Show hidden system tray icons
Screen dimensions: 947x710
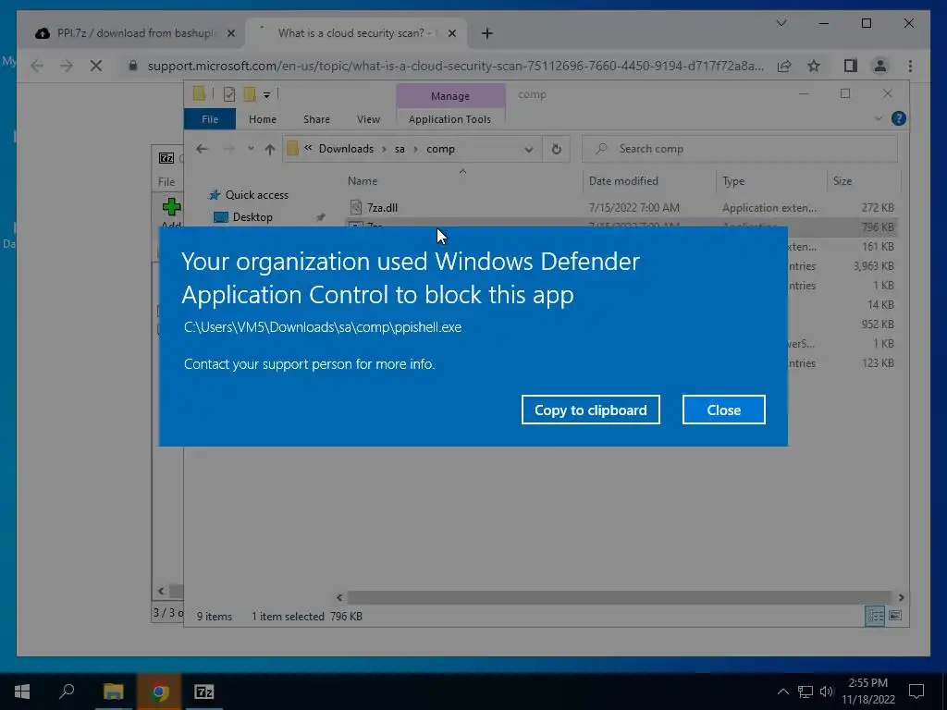[782, 692]
